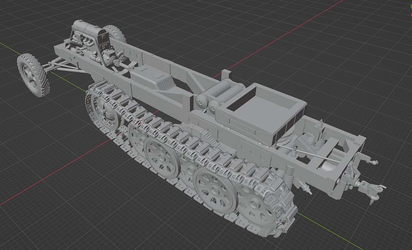The image size is (412, 250).
Task: Click the green Y axis navigation gizmo
Action: coord(411,6)
